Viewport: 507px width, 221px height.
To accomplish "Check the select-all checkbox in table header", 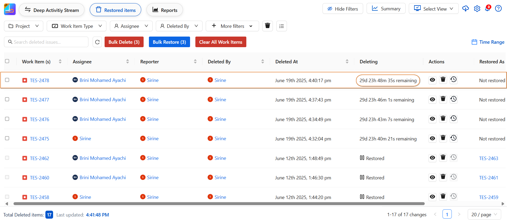I will tap(7, 61).
